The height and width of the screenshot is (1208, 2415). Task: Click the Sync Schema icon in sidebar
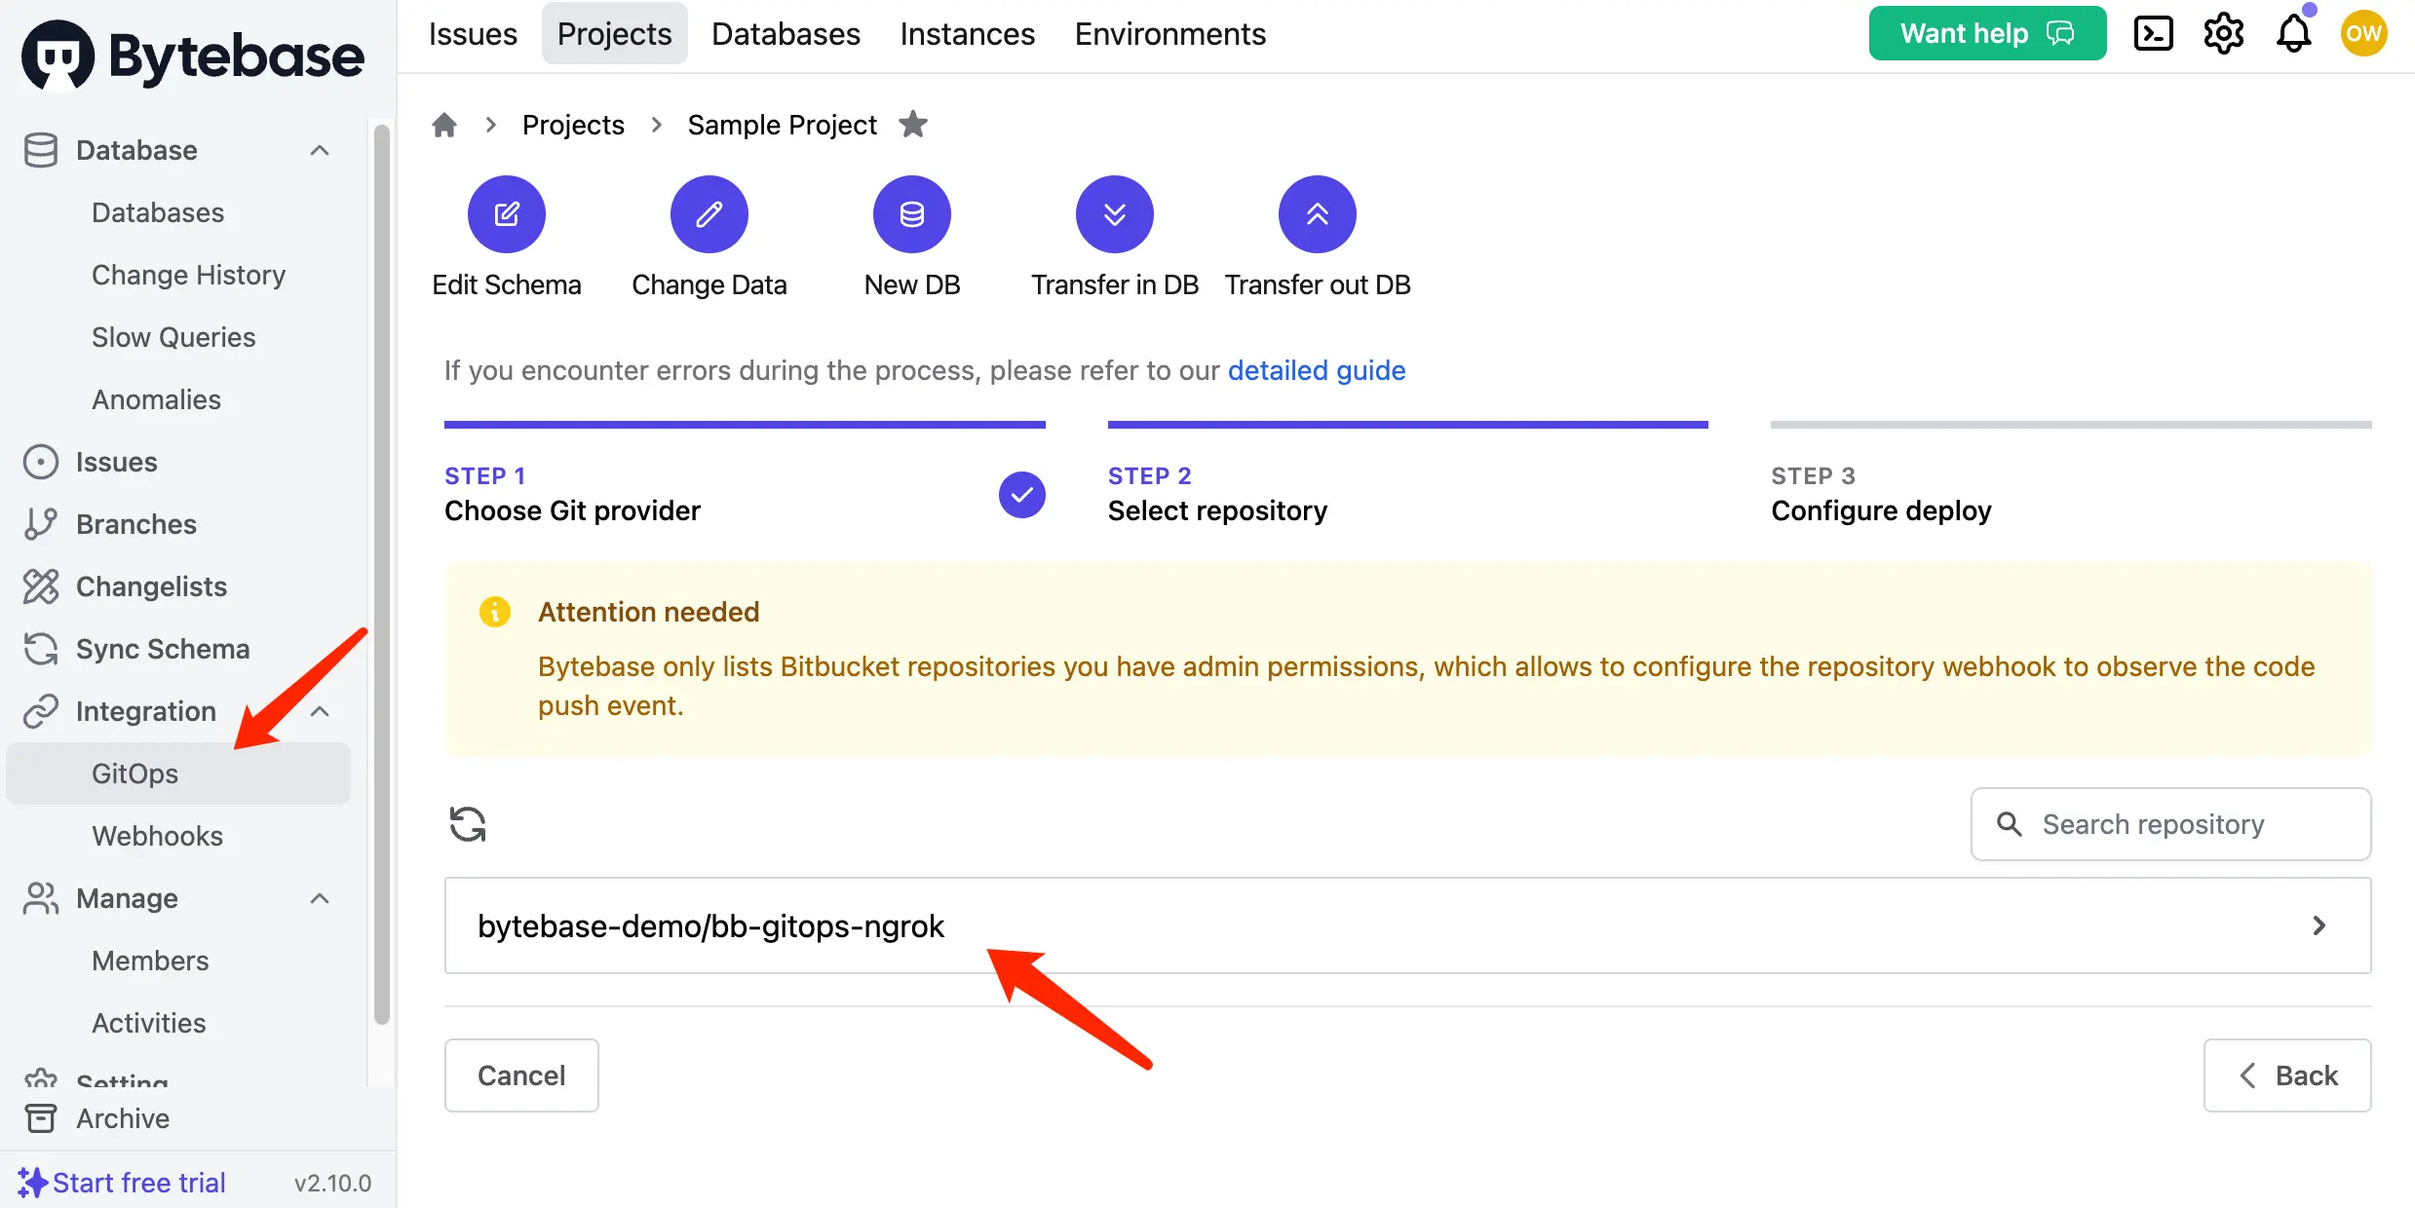41,649
